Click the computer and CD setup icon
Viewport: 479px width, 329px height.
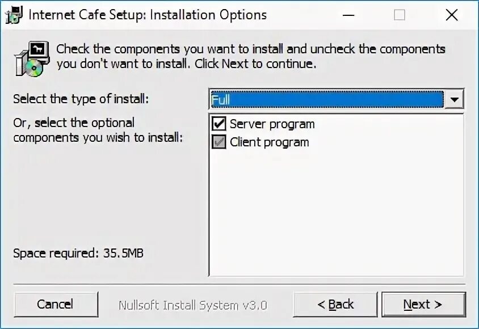30,59
